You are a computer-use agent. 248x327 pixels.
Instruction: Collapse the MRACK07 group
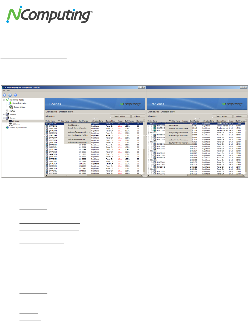(149, 169)
